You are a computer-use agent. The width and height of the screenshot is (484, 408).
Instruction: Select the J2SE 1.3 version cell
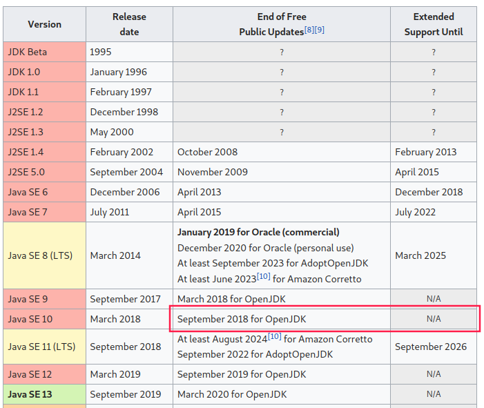point(44,132)
